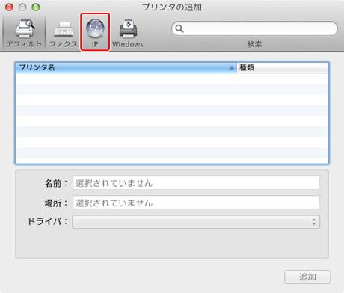Select the デフォルト printer toolbar icon
The width and height of the screenshot is (344, 293).
[x=25, y=33]
